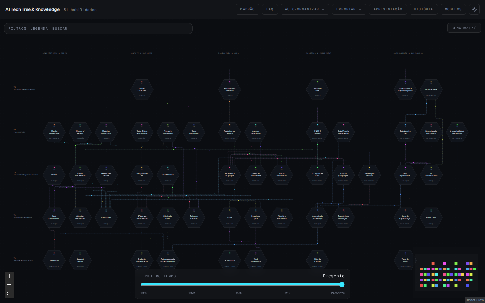The height and width of the screenshot is (303, 485).
Task: Click the AI Tech Tree & Knowledge title
Action: [32, 9]
